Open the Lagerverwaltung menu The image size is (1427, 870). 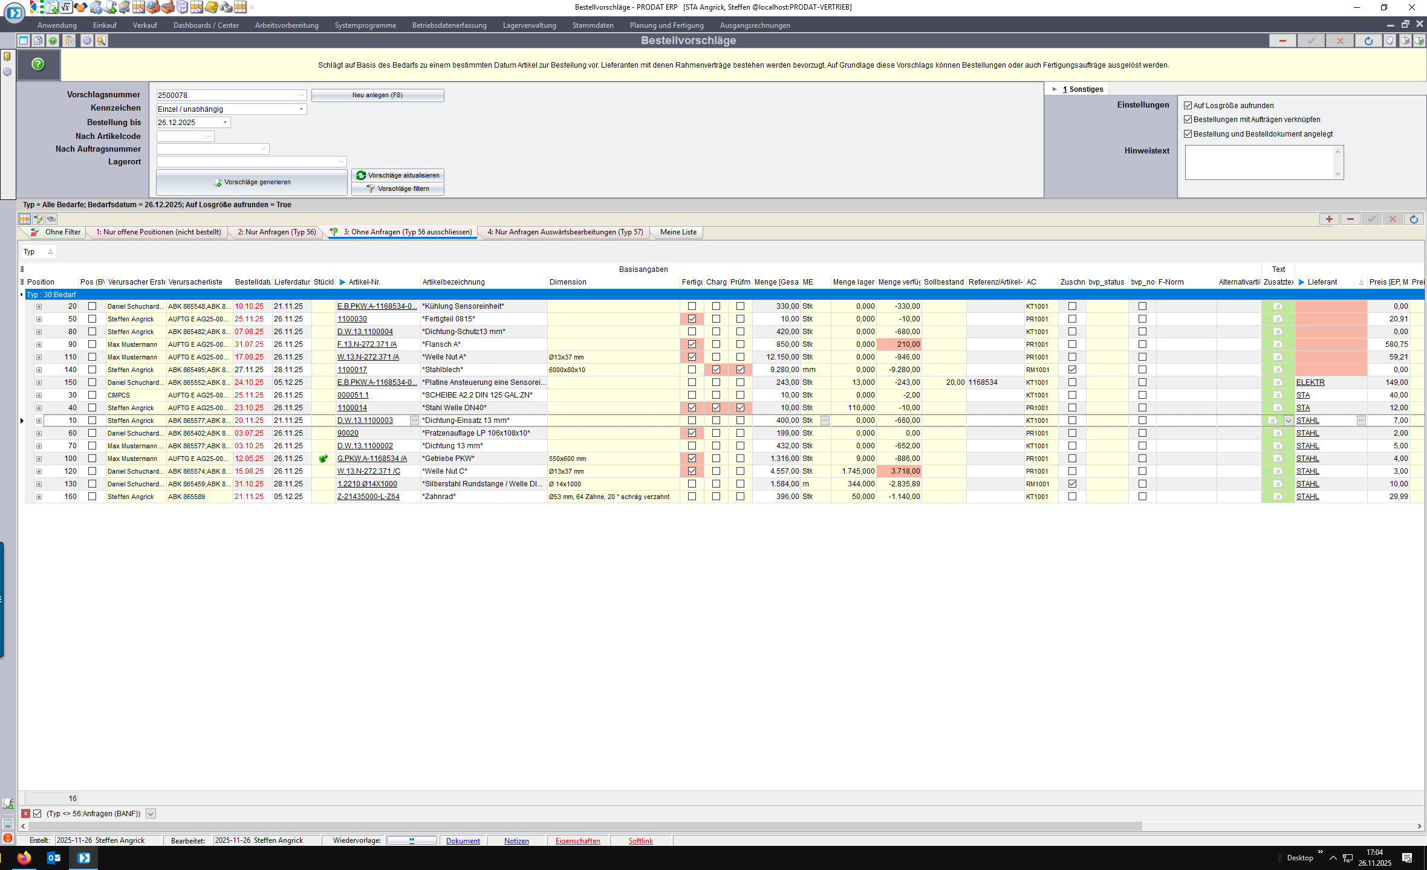click(x=529, y=25)
